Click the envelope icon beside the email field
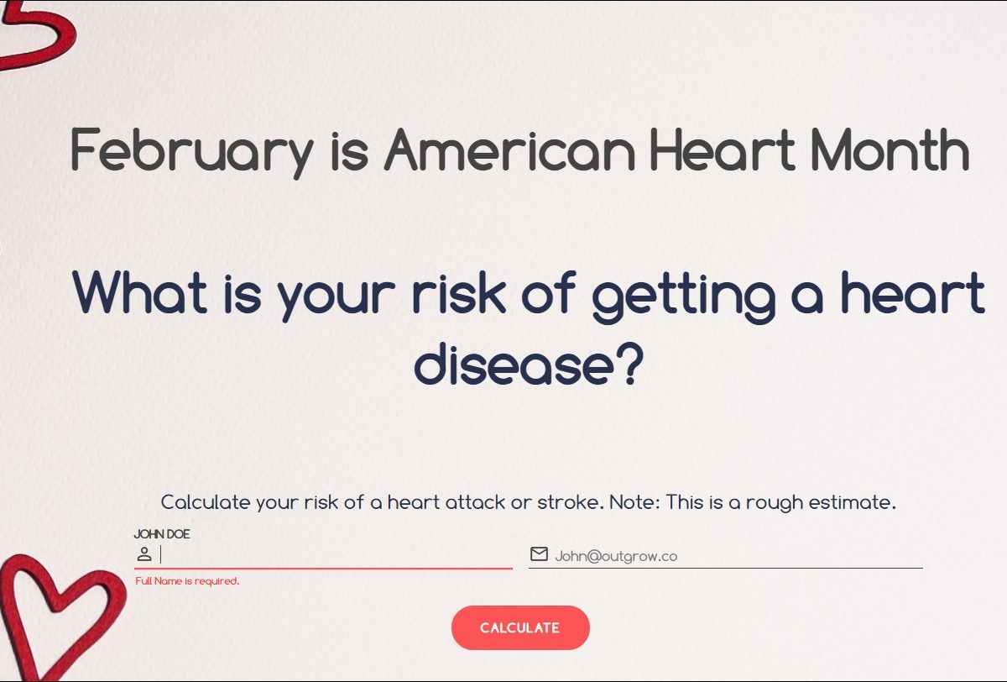 [540, 554]
